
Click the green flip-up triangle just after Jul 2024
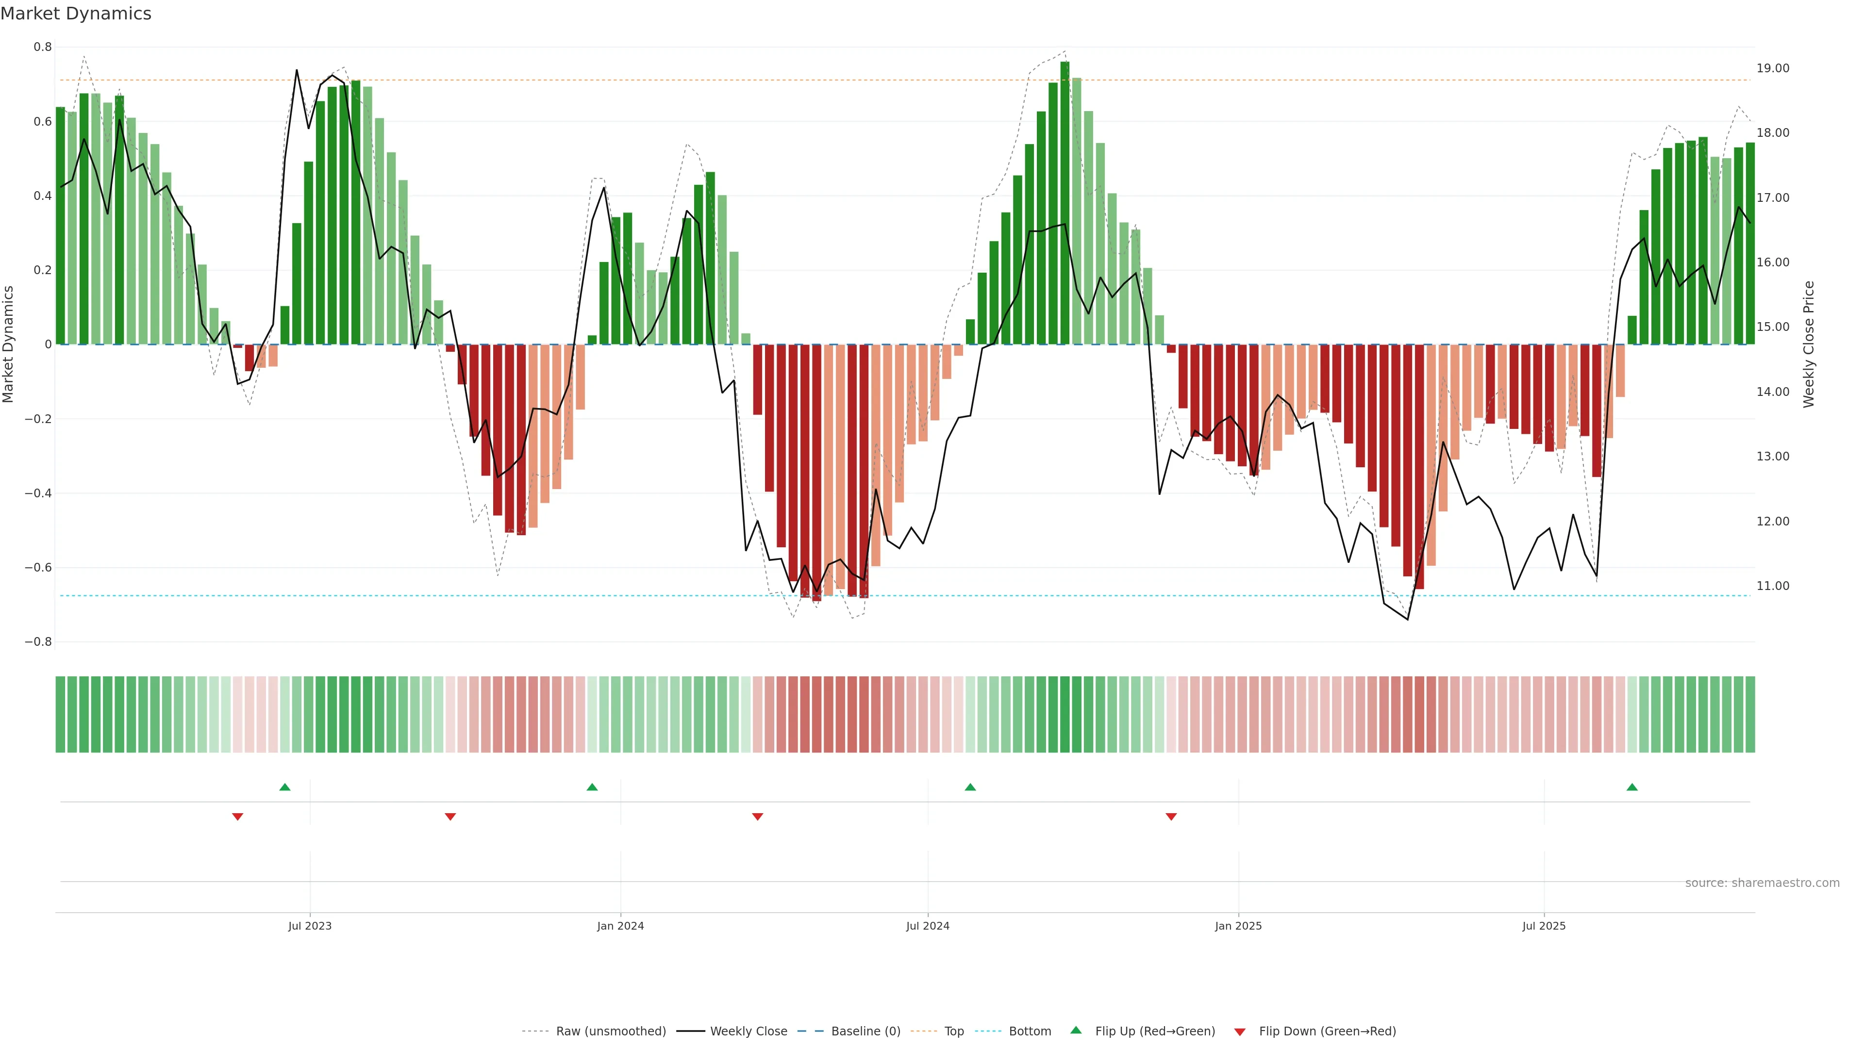pos(970,787)
